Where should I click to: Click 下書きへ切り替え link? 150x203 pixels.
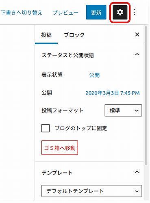click(22, 13)
